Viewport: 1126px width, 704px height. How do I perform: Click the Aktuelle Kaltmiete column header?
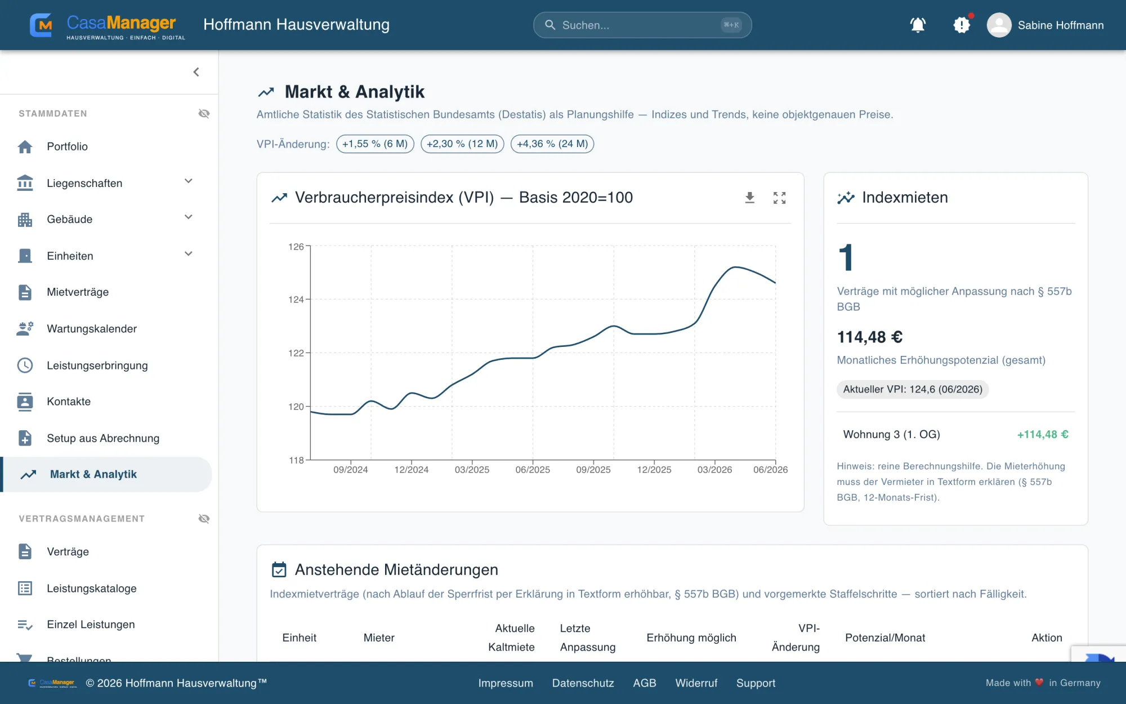[511, 638]
